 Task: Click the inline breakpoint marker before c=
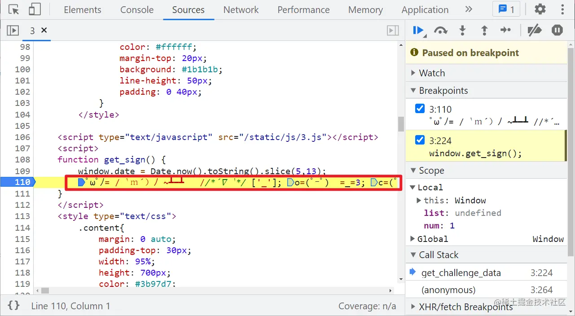pos(374,182)
